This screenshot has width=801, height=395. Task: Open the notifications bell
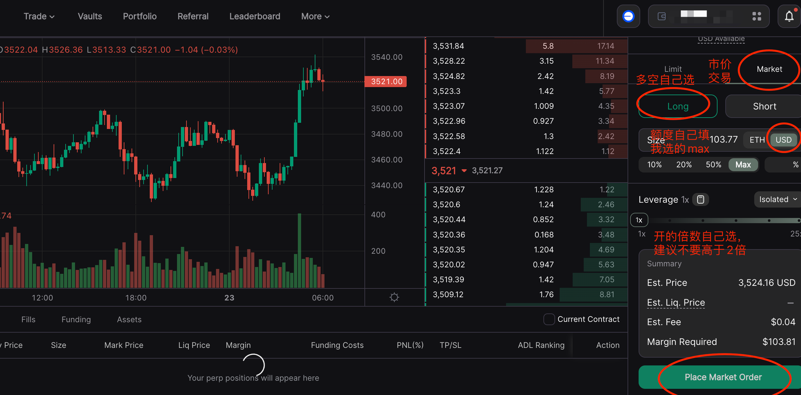(x=789, y=16)
